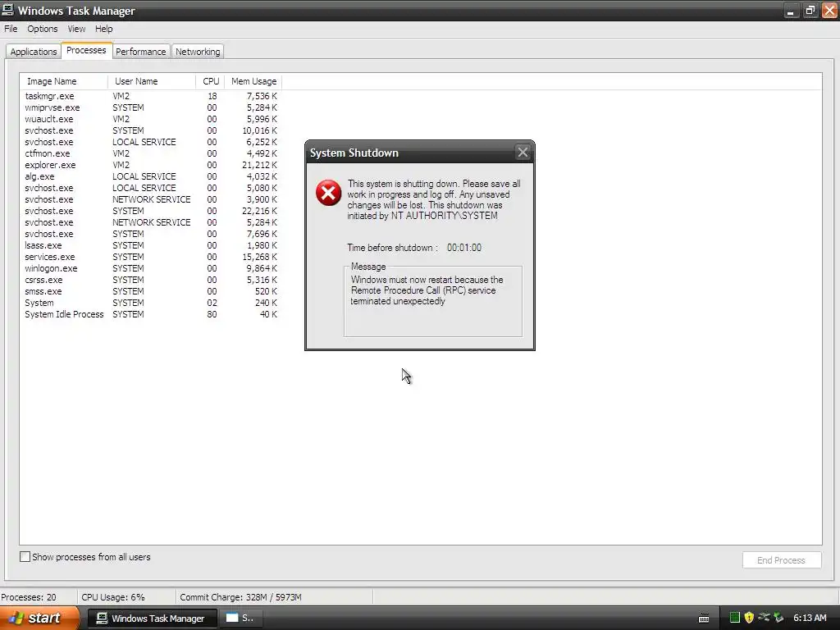Click the Windows flag on the start button
This screenshot has height=630, width=840.
(x=16, y=618)
